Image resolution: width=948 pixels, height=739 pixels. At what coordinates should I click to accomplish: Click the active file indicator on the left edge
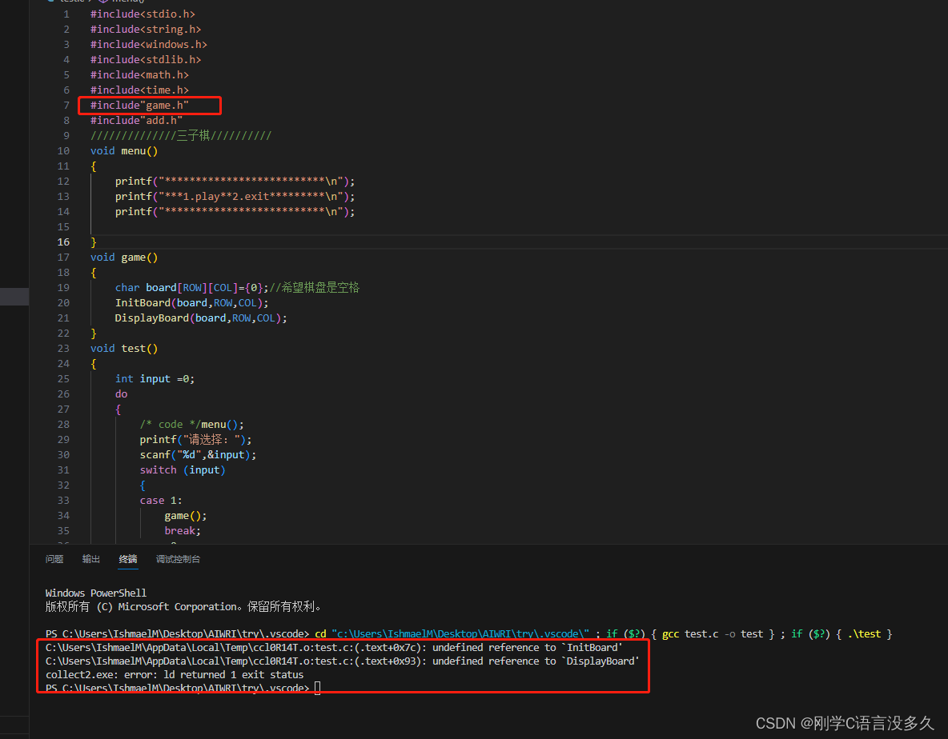tap(14, 296)
